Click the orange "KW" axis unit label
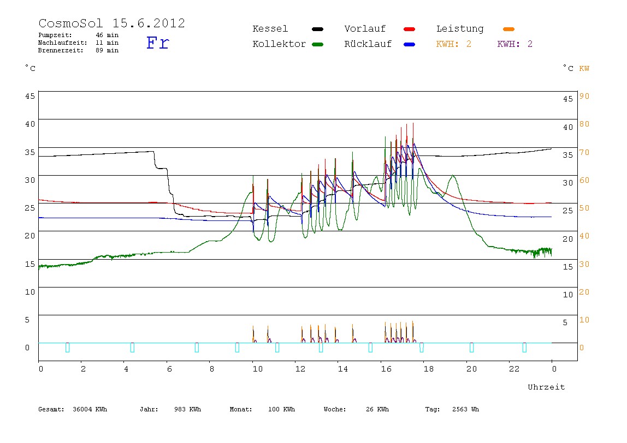The height and width of the screenshot is (443, 627). [584, 69]
